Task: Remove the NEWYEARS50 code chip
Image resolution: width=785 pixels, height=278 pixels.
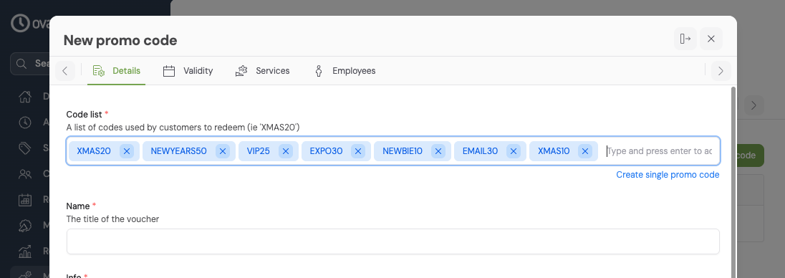Action: pos(223,150)
